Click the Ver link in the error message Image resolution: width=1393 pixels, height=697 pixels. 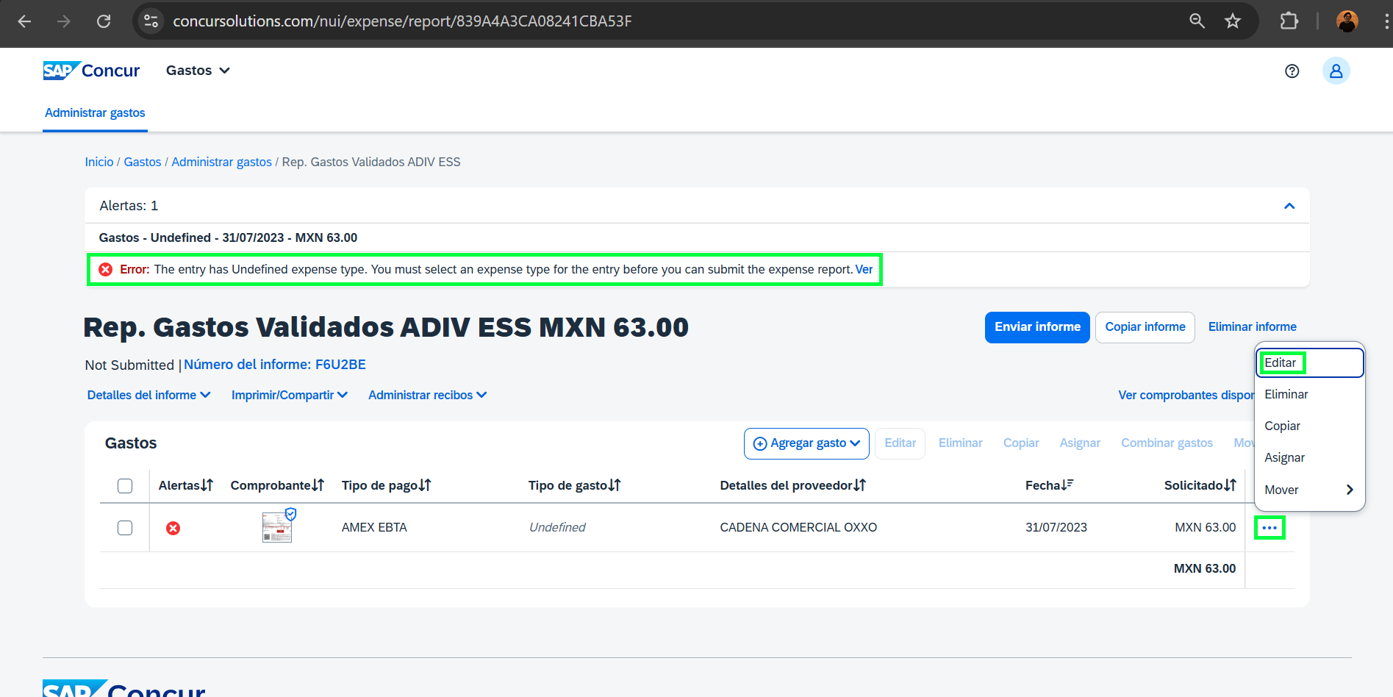(864, 270)
